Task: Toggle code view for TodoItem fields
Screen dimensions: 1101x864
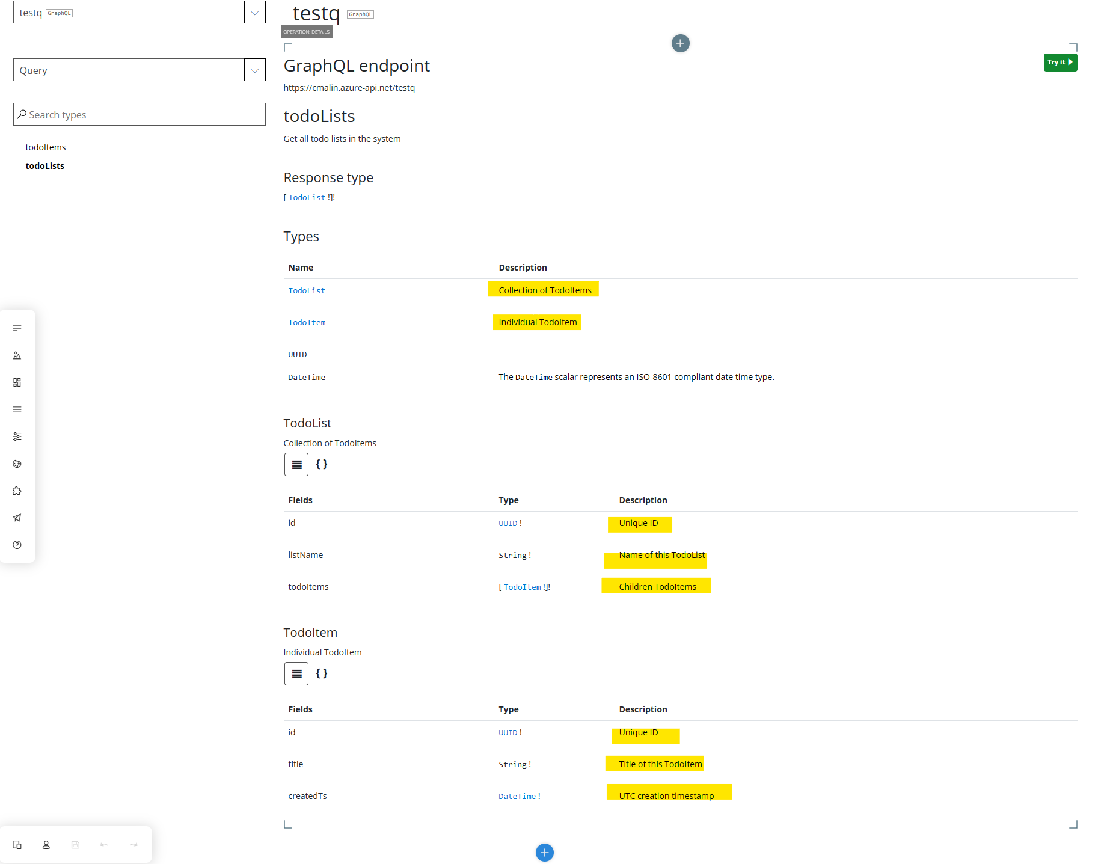Action: [x=322, y=673]
